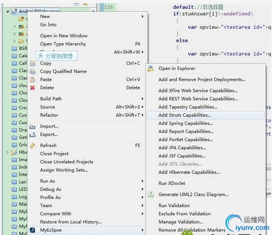Select Run Validation entry
Screen dimensions: 272x235
click(x=174, y=206)
